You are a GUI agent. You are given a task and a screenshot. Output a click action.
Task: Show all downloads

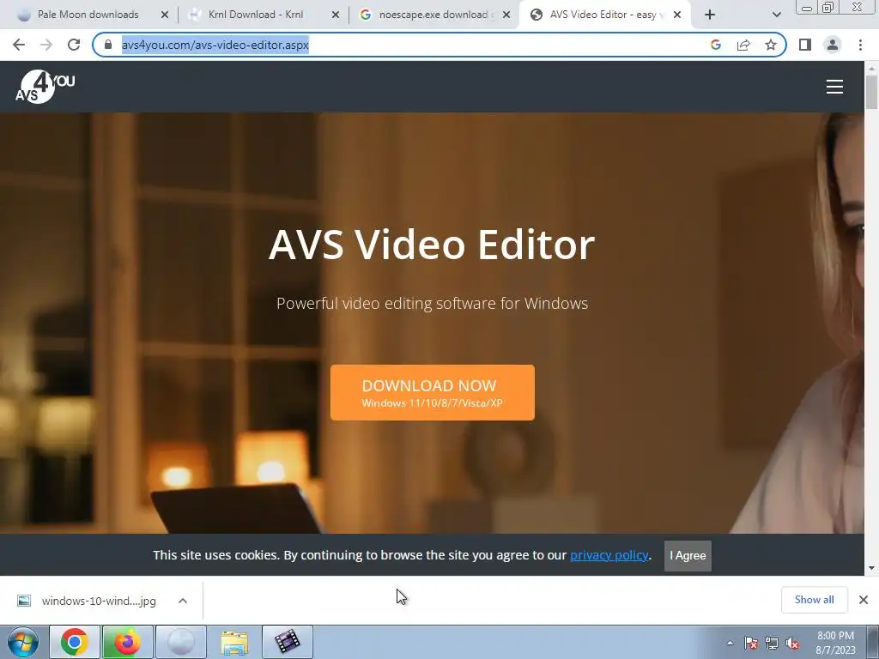point(814,600)
